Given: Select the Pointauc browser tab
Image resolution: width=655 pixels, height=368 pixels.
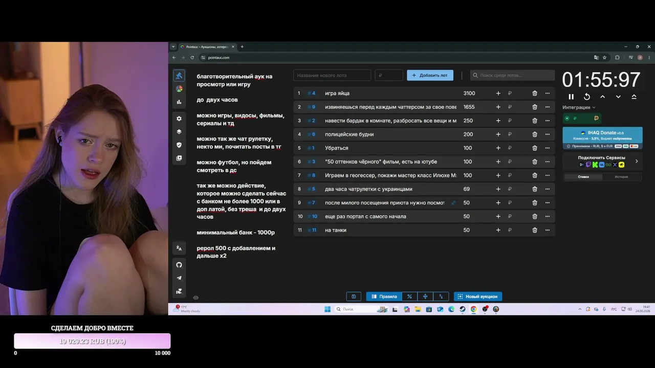Looking at the screenshot, I should point(207,47).
